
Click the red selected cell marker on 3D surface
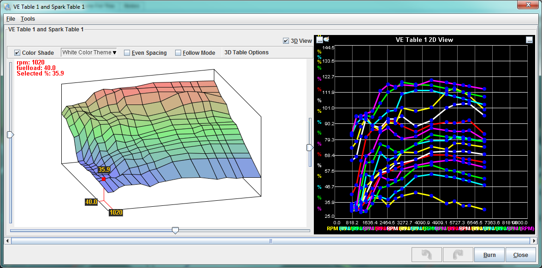click(x=104, y=179)
